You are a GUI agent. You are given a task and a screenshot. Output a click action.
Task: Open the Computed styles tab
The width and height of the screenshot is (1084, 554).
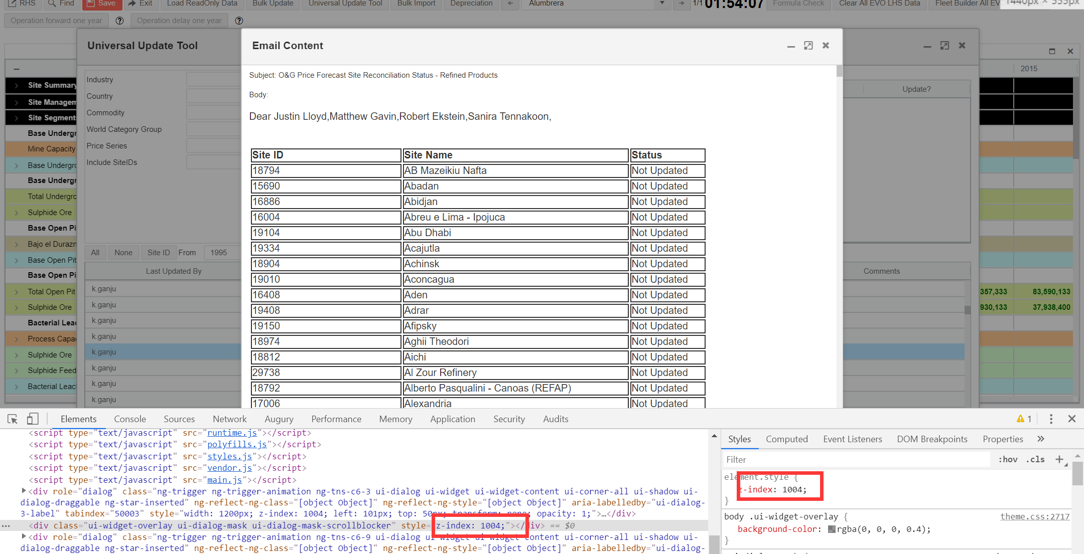tap(786, 439)
